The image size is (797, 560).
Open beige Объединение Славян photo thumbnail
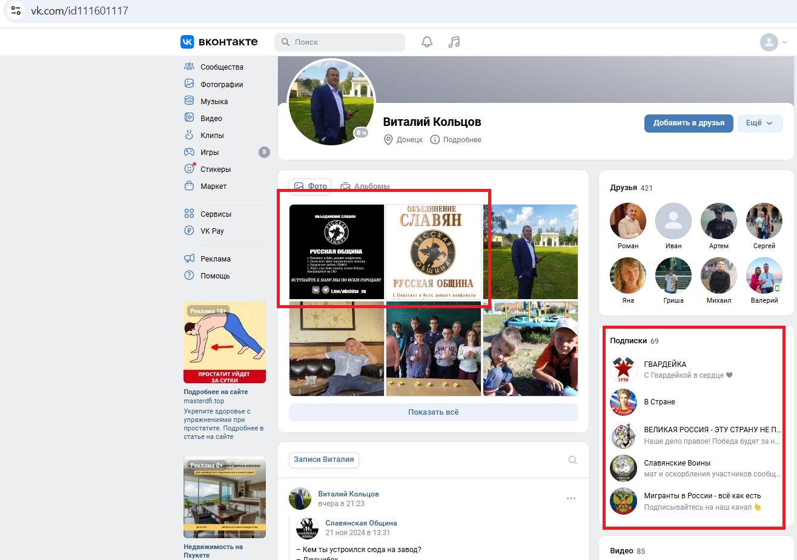tap(434, 252)
